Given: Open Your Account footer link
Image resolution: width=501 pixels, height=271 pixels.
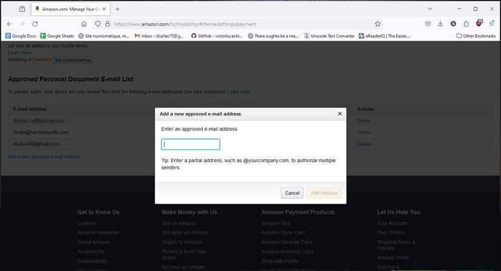Looking at the screenshot, I should [x=392, y=224].
